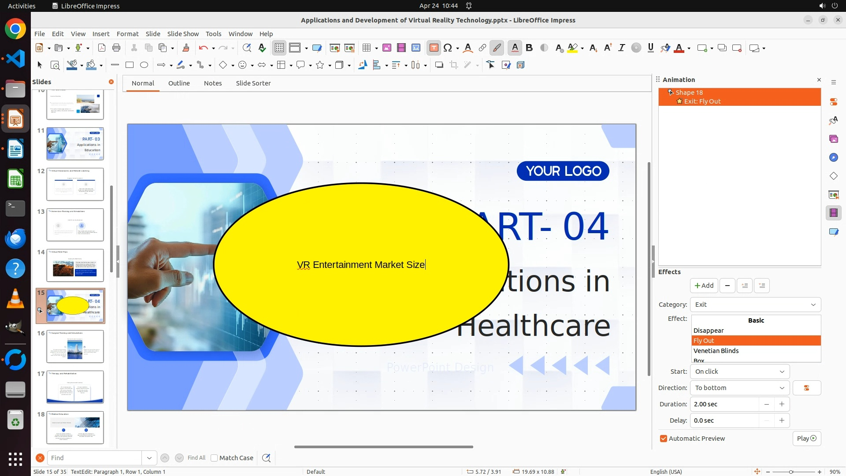Open the Animation sidebar deck icon
Viewport: 846px width, 476px height.
click(833, 213)
